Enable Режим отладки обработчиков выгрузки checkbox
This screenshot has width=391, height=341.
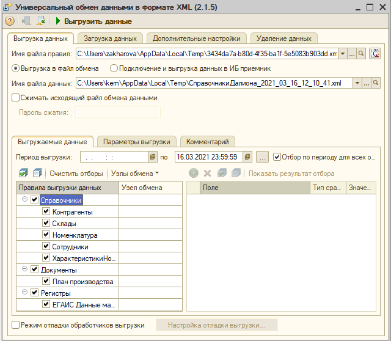(16, 324)
